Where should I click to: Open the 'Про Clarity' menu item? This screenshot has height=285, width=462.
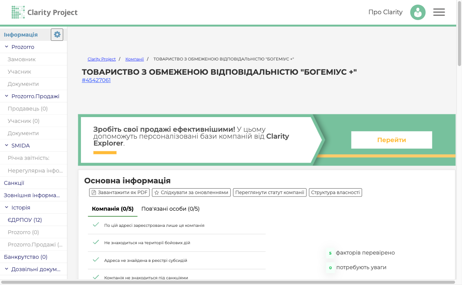pyautogui.click(x=385, y=12)
